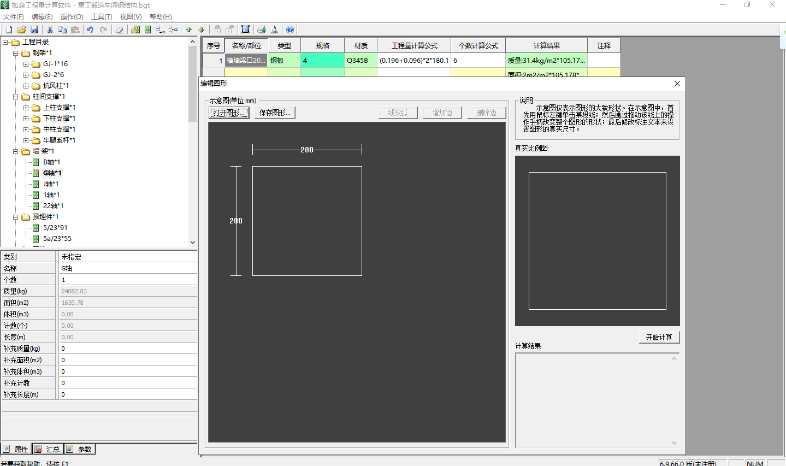Collapse the 工程目录 root node
Viewport: 786px width, 466px height.
[5, 42]
